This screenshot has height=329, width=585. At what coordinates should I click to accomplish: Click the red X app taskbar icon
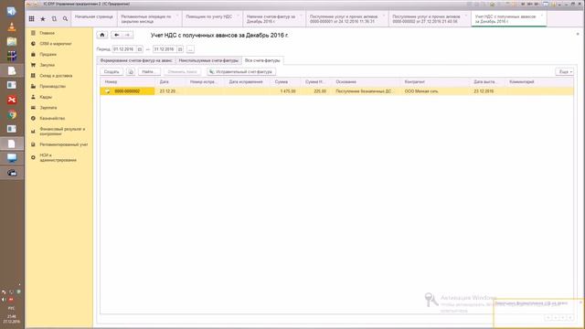click(x=12, y=100)
